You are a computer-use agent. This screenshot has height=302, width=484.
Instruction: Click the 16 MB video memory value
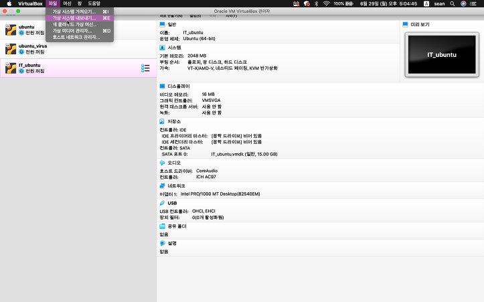[x=208, y=94]
